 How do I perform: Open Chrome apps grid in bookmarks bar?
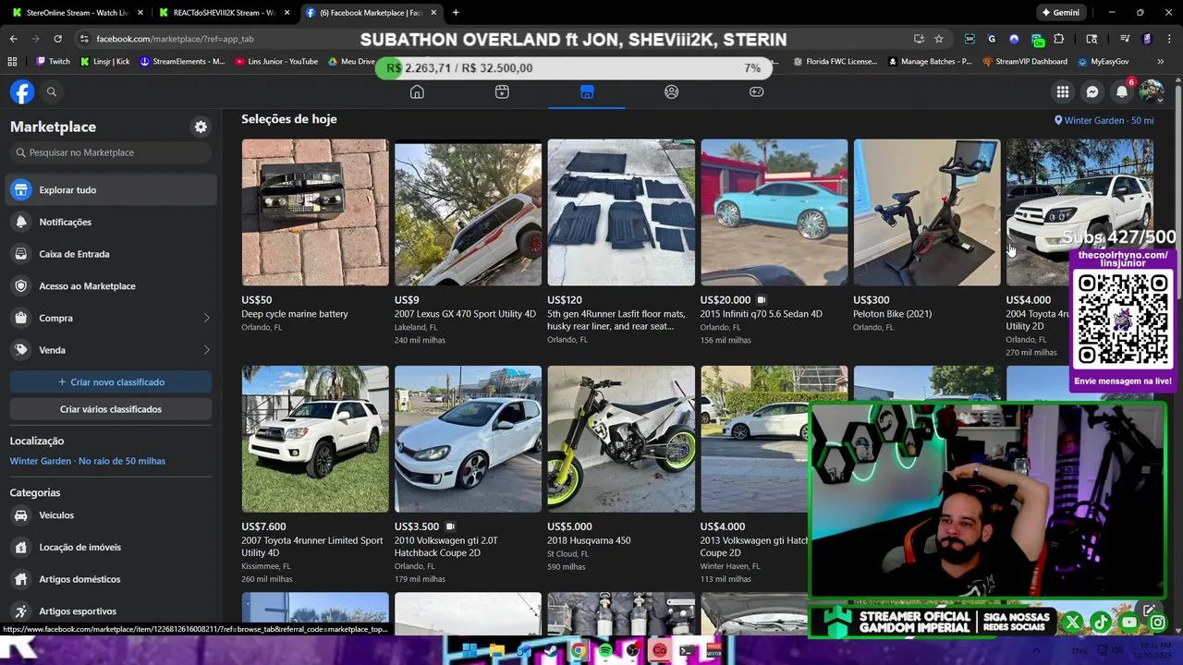point(12,62)
